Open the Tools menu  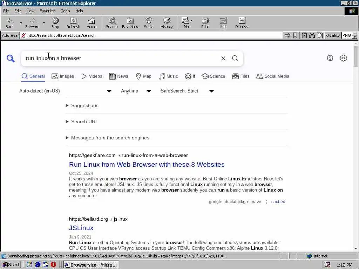point(65,11)
